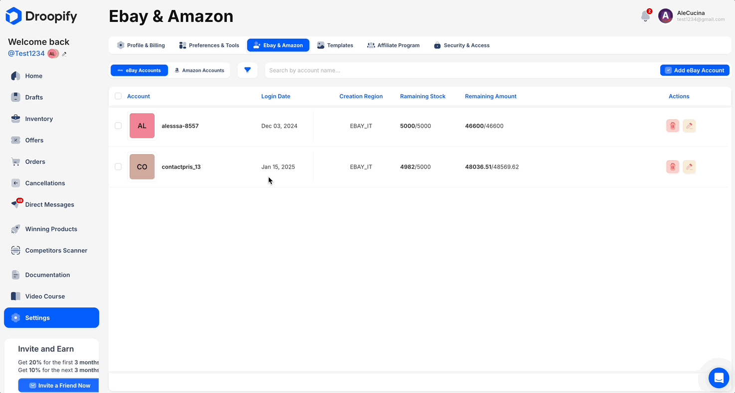The height and width of the screenshot is (393, 735).
Task: Open the live chat widget
Action: [719, 378]
